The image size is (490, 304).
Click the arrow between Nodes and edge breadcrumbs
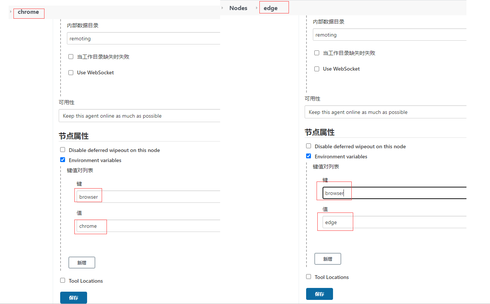click(x=257, y=8)
